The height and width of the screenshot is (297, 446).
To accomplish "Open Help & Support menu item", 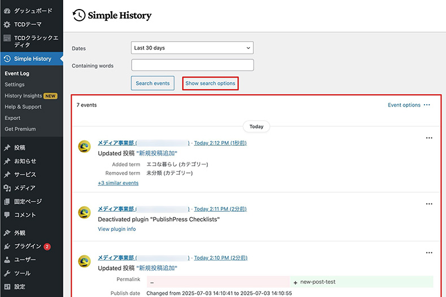I will [23, 107].
